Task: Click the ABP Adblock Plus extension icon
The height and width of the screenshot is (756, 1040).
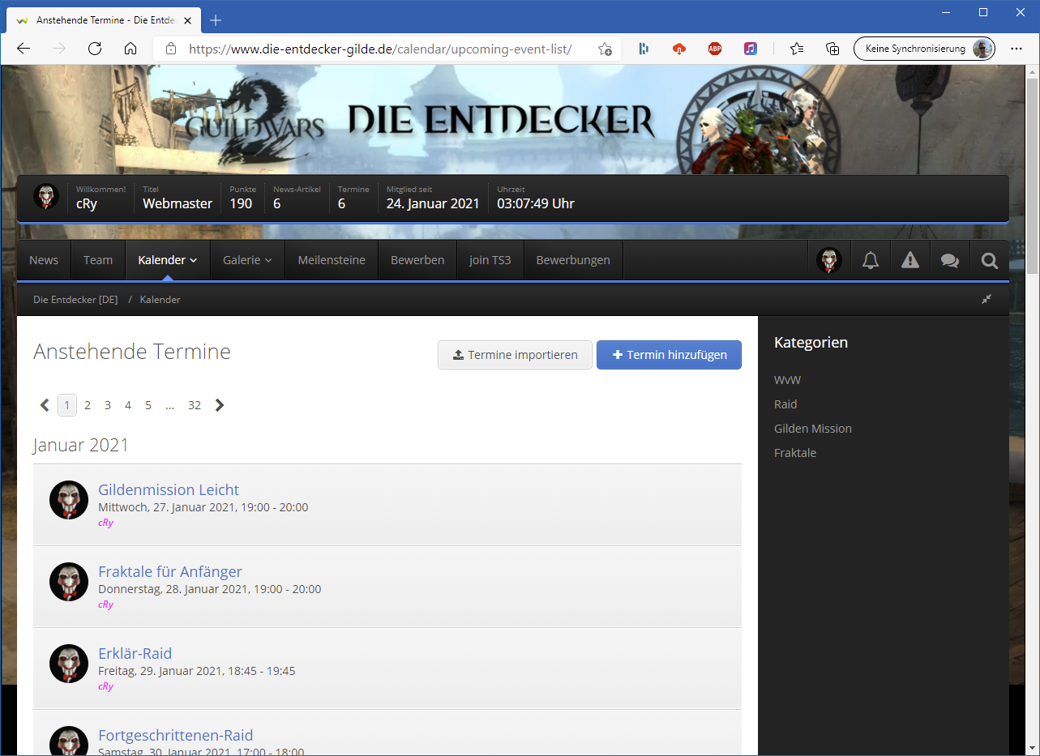Action: (x=714, y=49)
